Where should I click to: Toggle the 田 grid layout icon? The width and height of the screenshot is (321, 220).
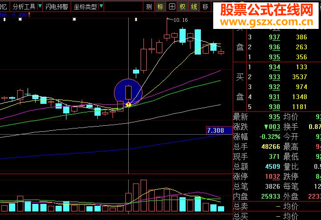coord(172,7)
